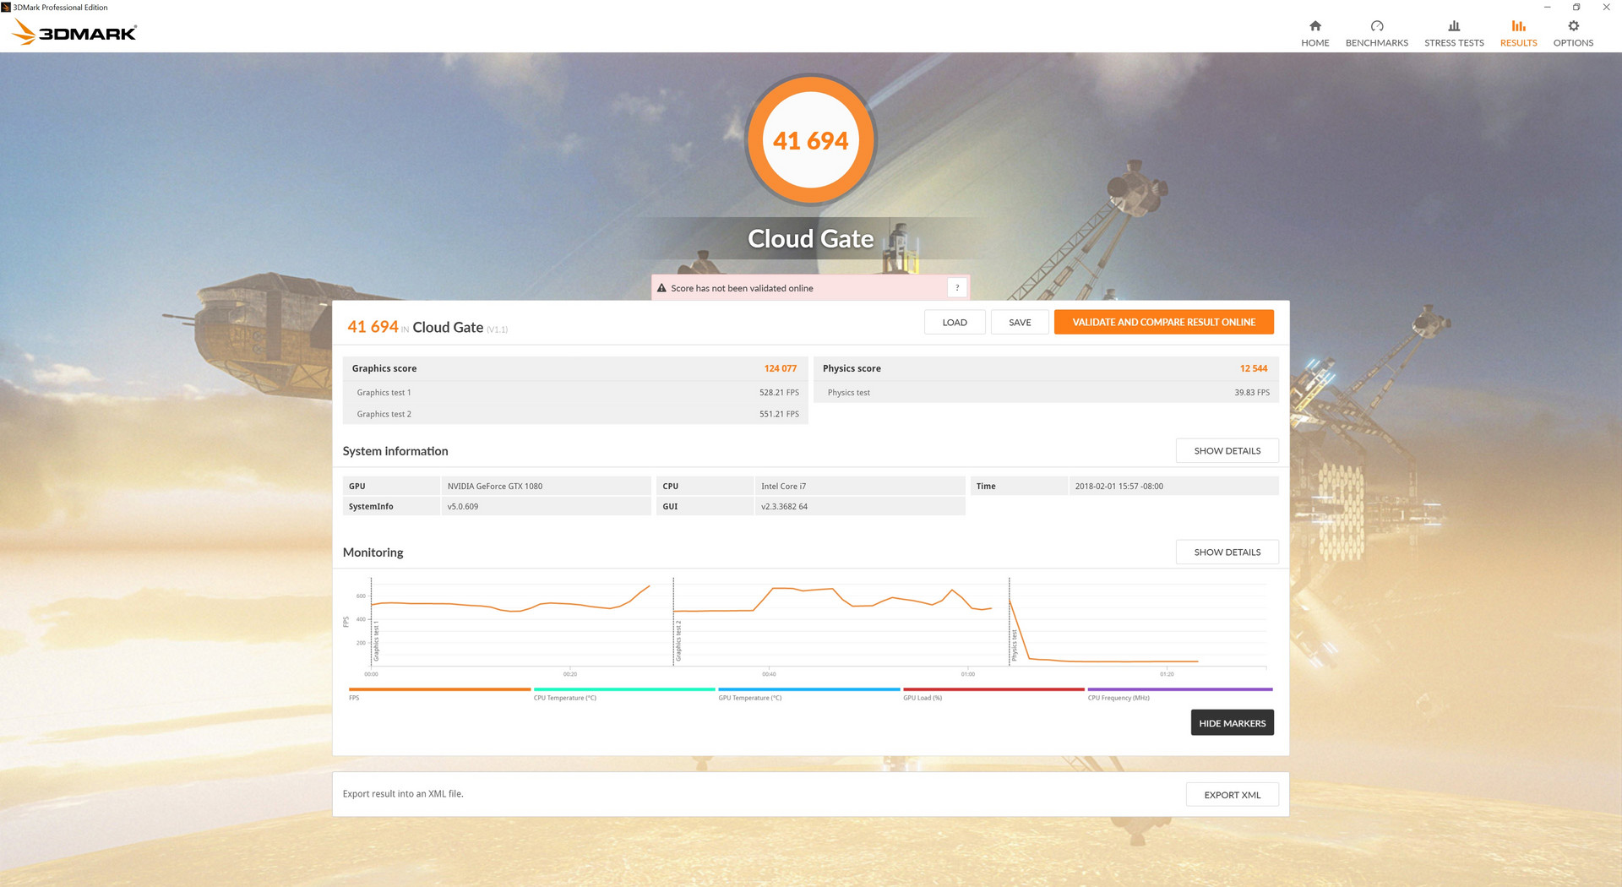This screenshot has width=1622, height=887.
Task: Click the Graphics test 2 chart marker
Action: point(678,641)
